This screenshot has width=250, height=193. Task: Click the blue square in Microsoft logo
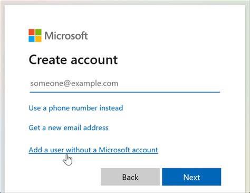32,39
